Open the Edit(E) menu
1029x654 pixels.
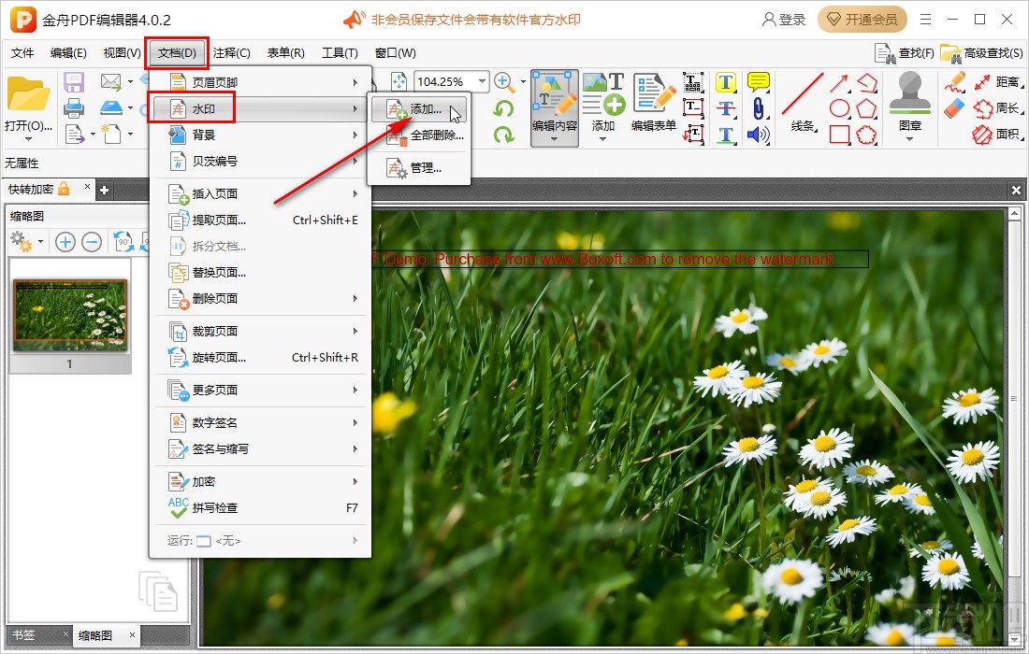(x=68, y=53)
